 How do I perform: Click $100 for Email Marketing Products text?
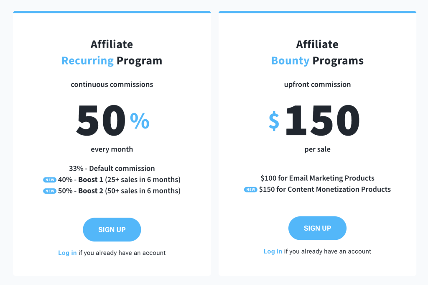318,178
